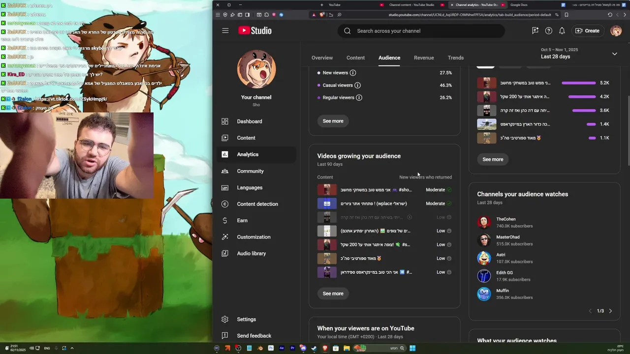Open the Astri channel entry
The height and width of the screenshot is (354, 630).
506,258
